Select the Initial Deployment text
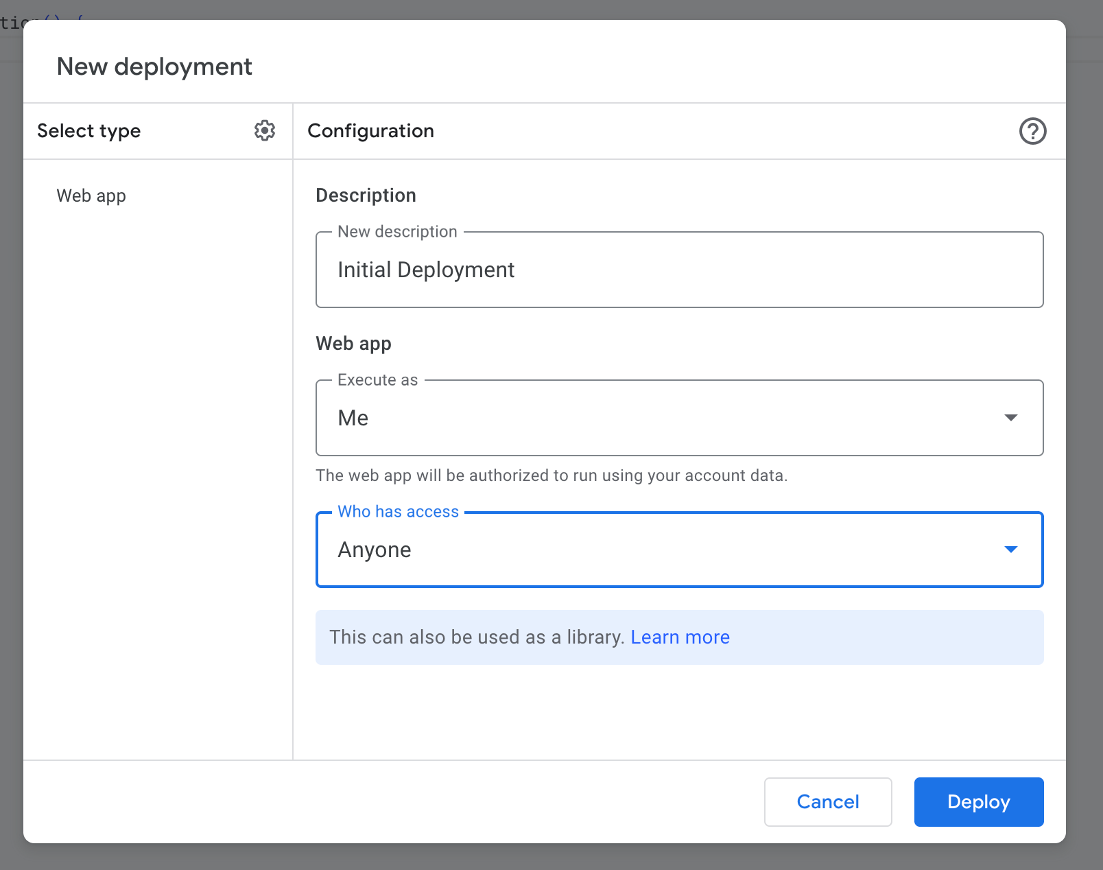Image resolution: width=1103 pixels, height=870 pixels. point(426,270)
